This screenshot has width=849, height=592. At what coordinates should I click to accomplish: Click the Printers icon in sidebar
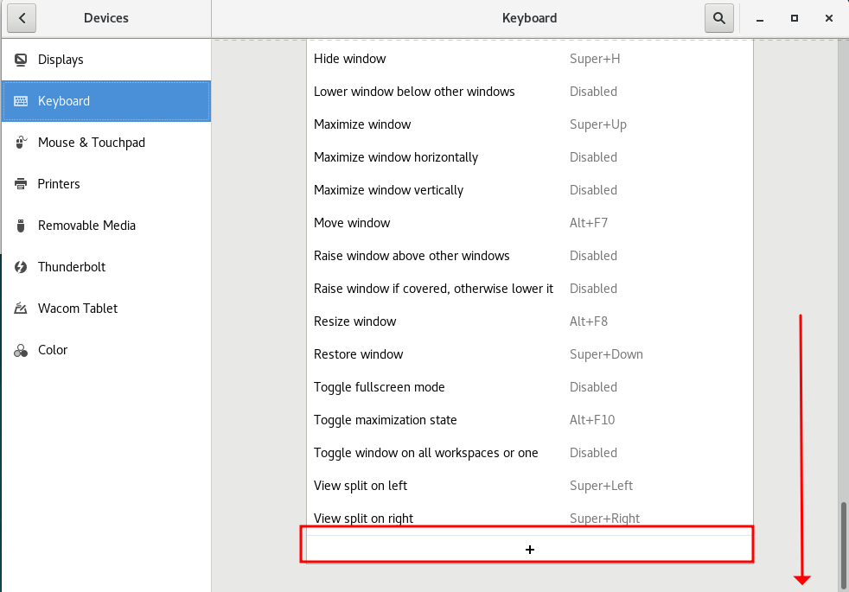[21, 184]
